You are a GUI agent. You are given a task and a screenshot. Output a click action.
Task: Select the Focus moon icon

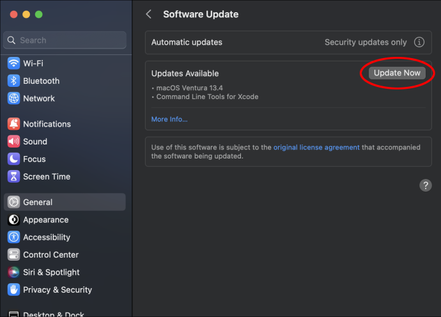pos(13,159)
